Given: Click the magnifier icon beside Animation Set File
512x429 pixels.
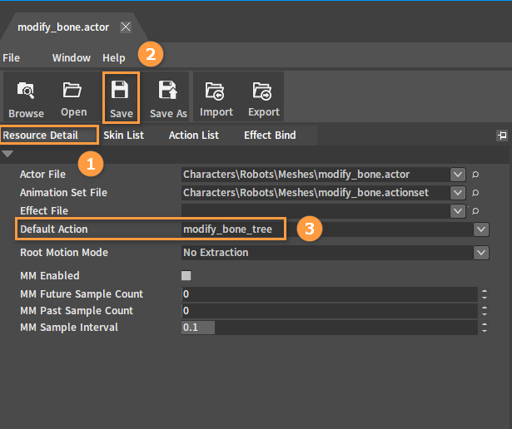Looking at the screenshot, I should (x=475, y=193).
